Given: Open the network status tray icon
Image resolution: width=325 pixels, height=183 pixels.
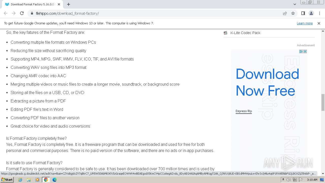Looking at the screenshot, I should point(295,180).
